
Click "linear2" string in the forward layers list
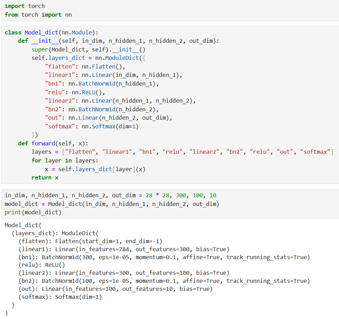tap(204, 152)
